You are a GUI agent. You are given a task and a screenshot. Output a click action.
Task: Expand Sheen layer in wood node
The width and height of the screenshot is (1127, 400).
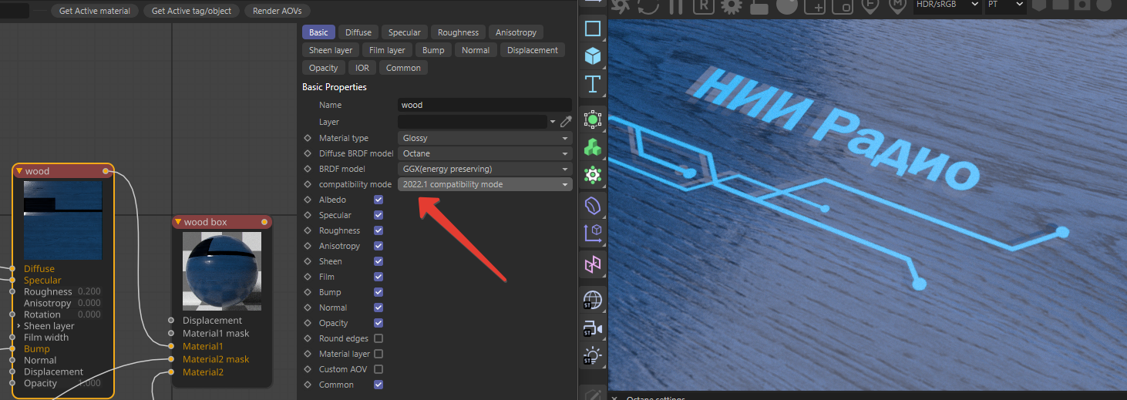[18, 326]
